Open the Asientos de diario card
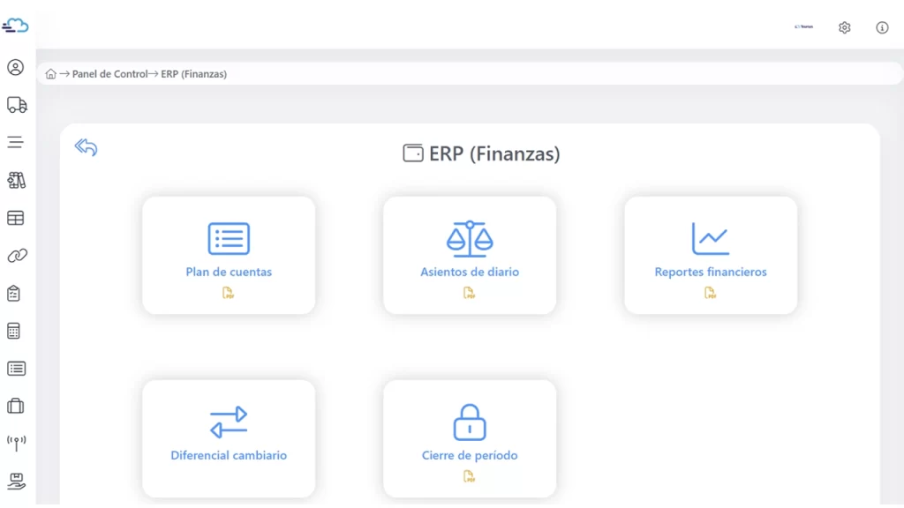The width and height of the screenshot is (904, 508). click(470, 254)
